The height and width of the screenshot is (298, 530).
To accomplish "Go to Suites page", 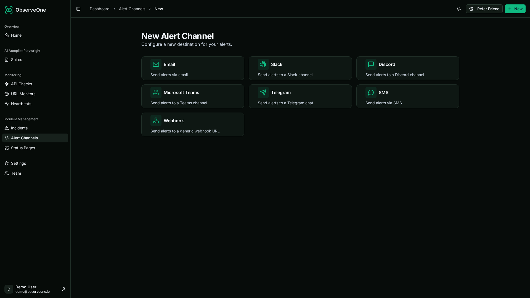I will (35, 60).
